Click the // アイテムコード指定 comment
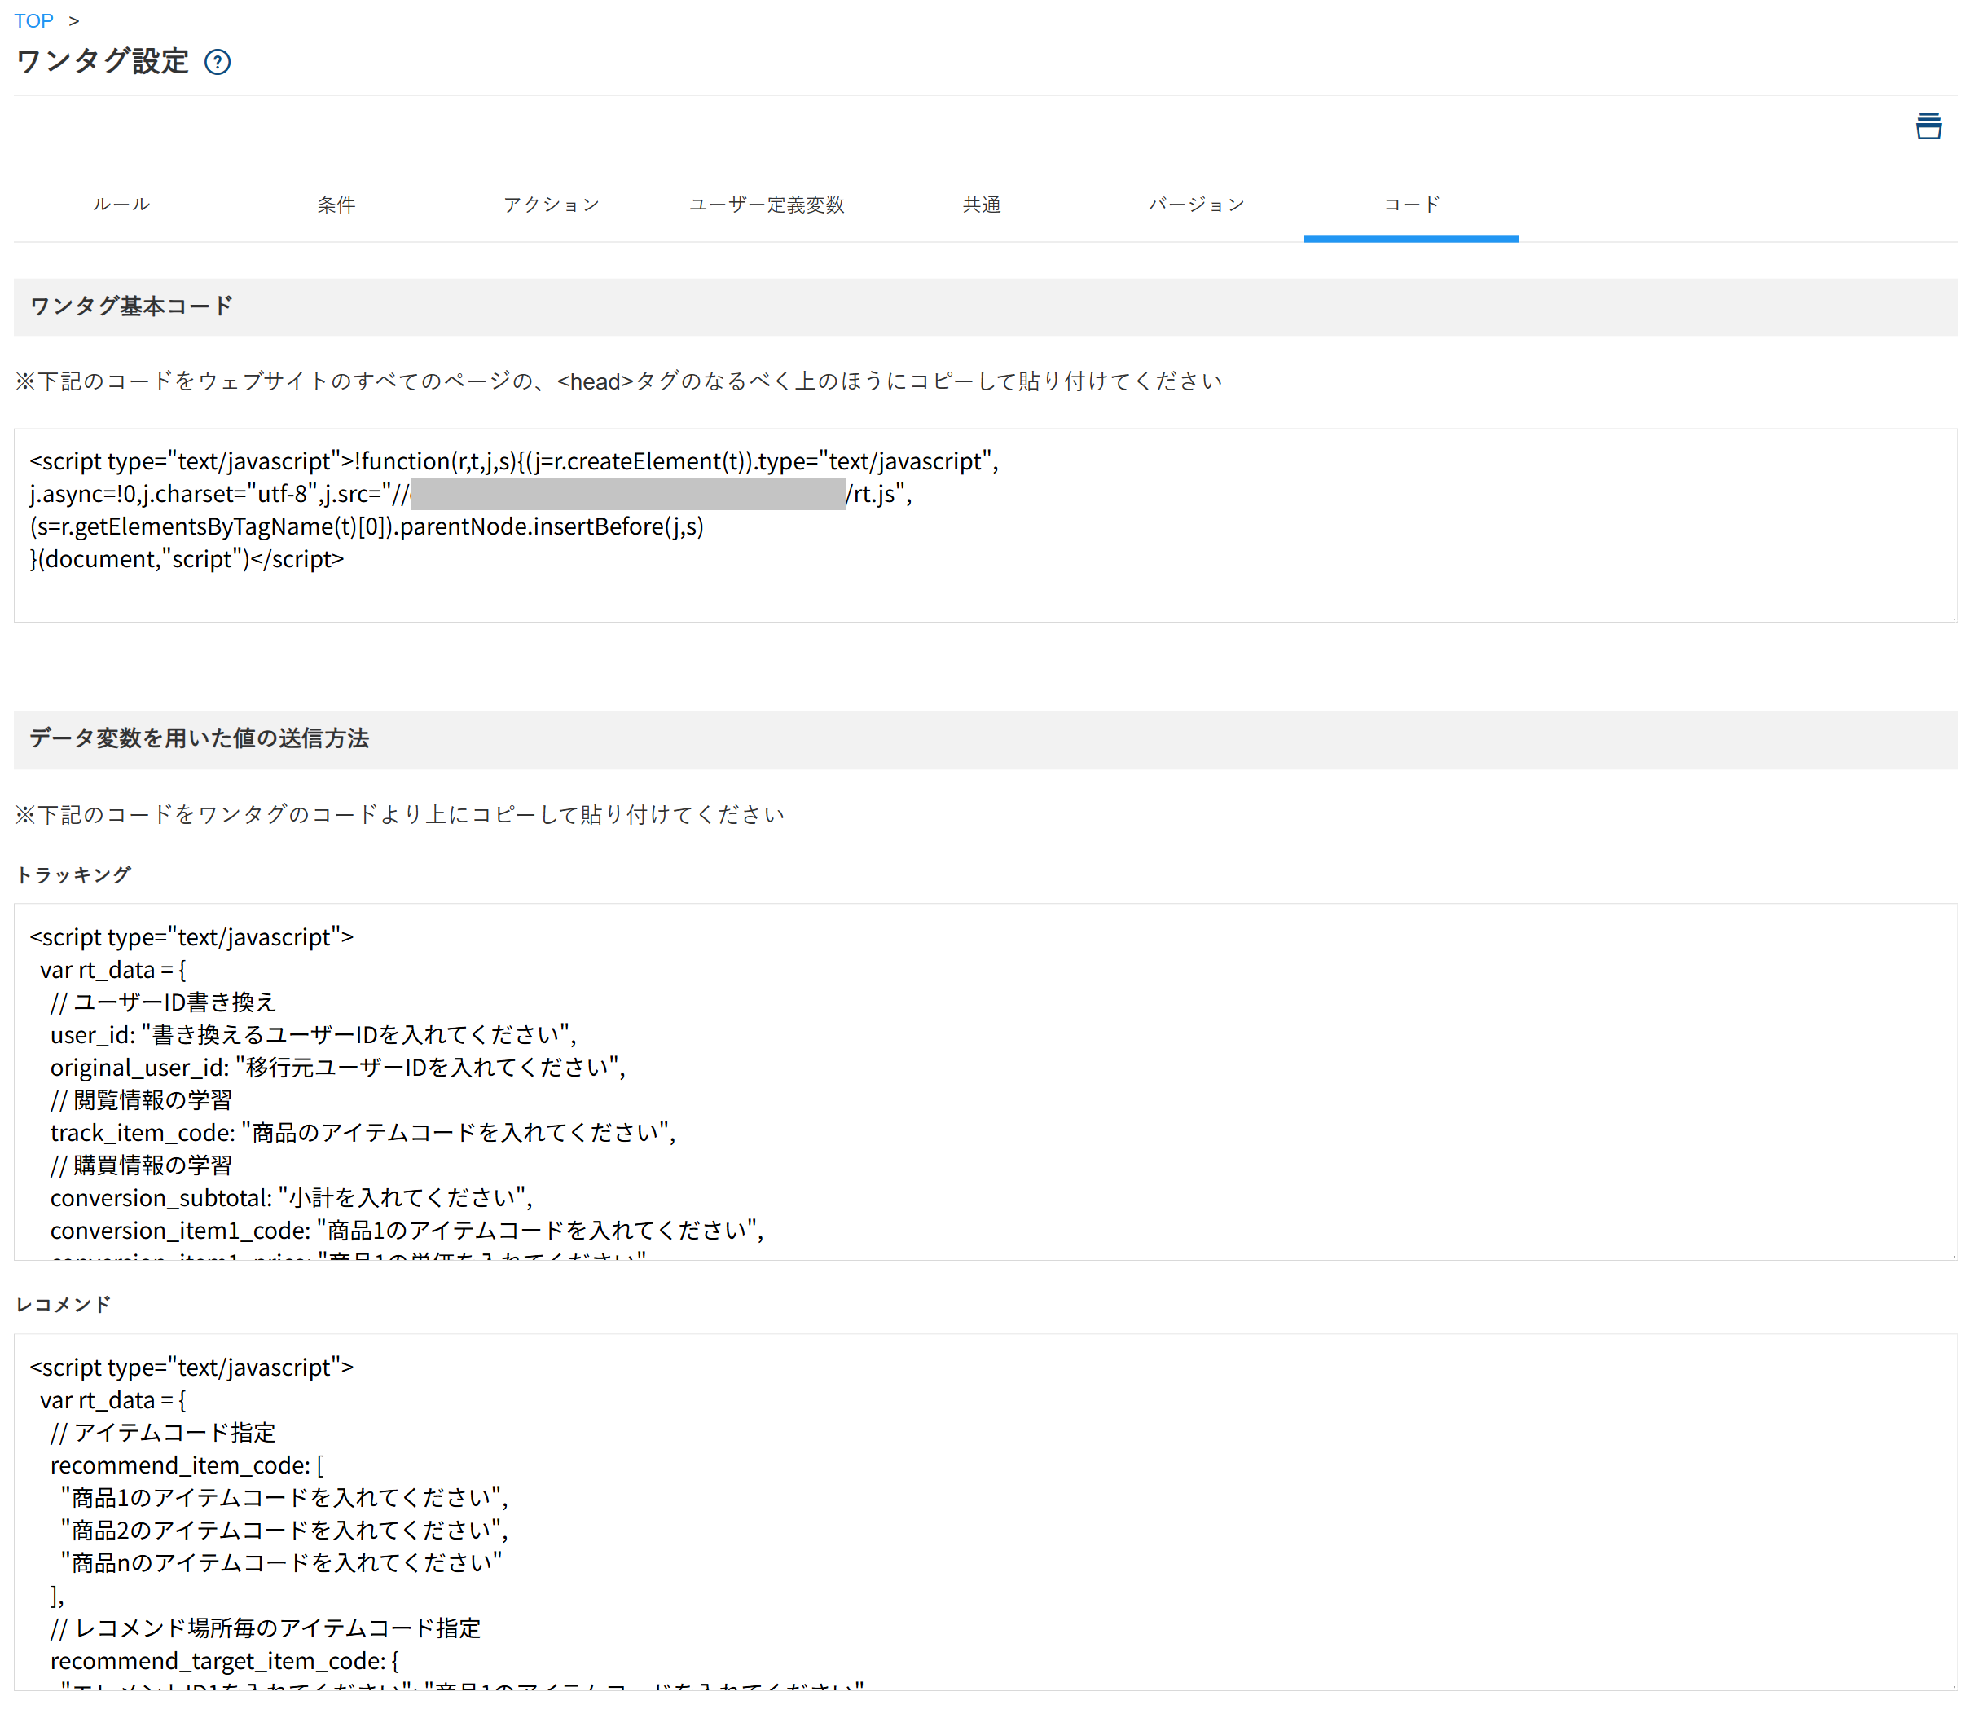This screenshot has width=1987, height=1718. (163, 1433)
